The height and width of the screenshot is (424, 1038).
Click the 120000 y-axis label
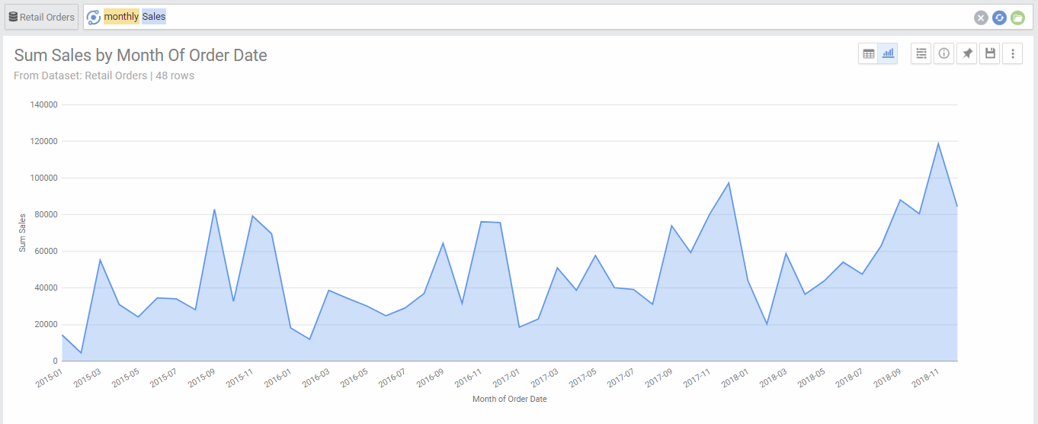point(44,142)
